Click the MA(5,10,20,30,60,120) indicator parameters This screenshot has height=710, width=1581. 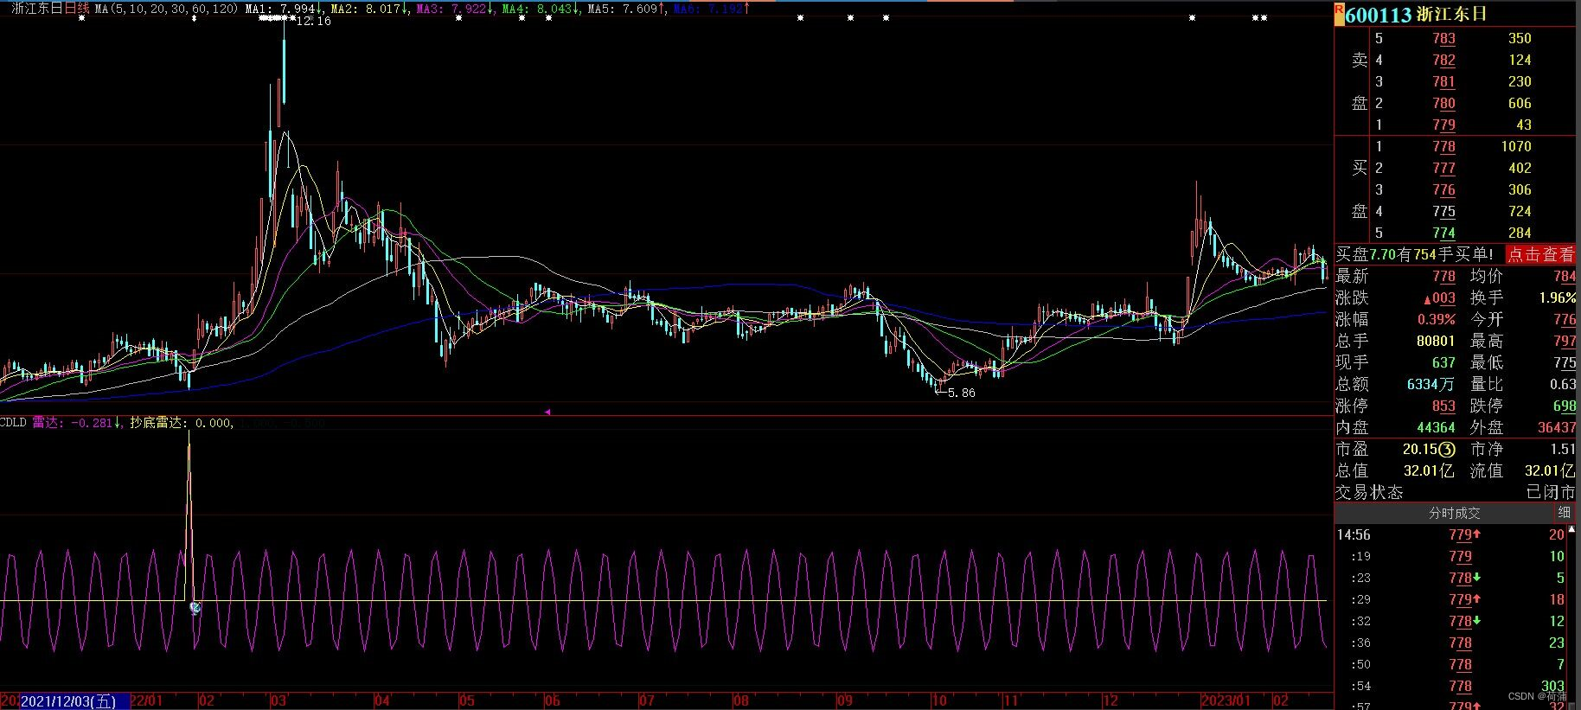pyautogui.click(x=166, y=9)
